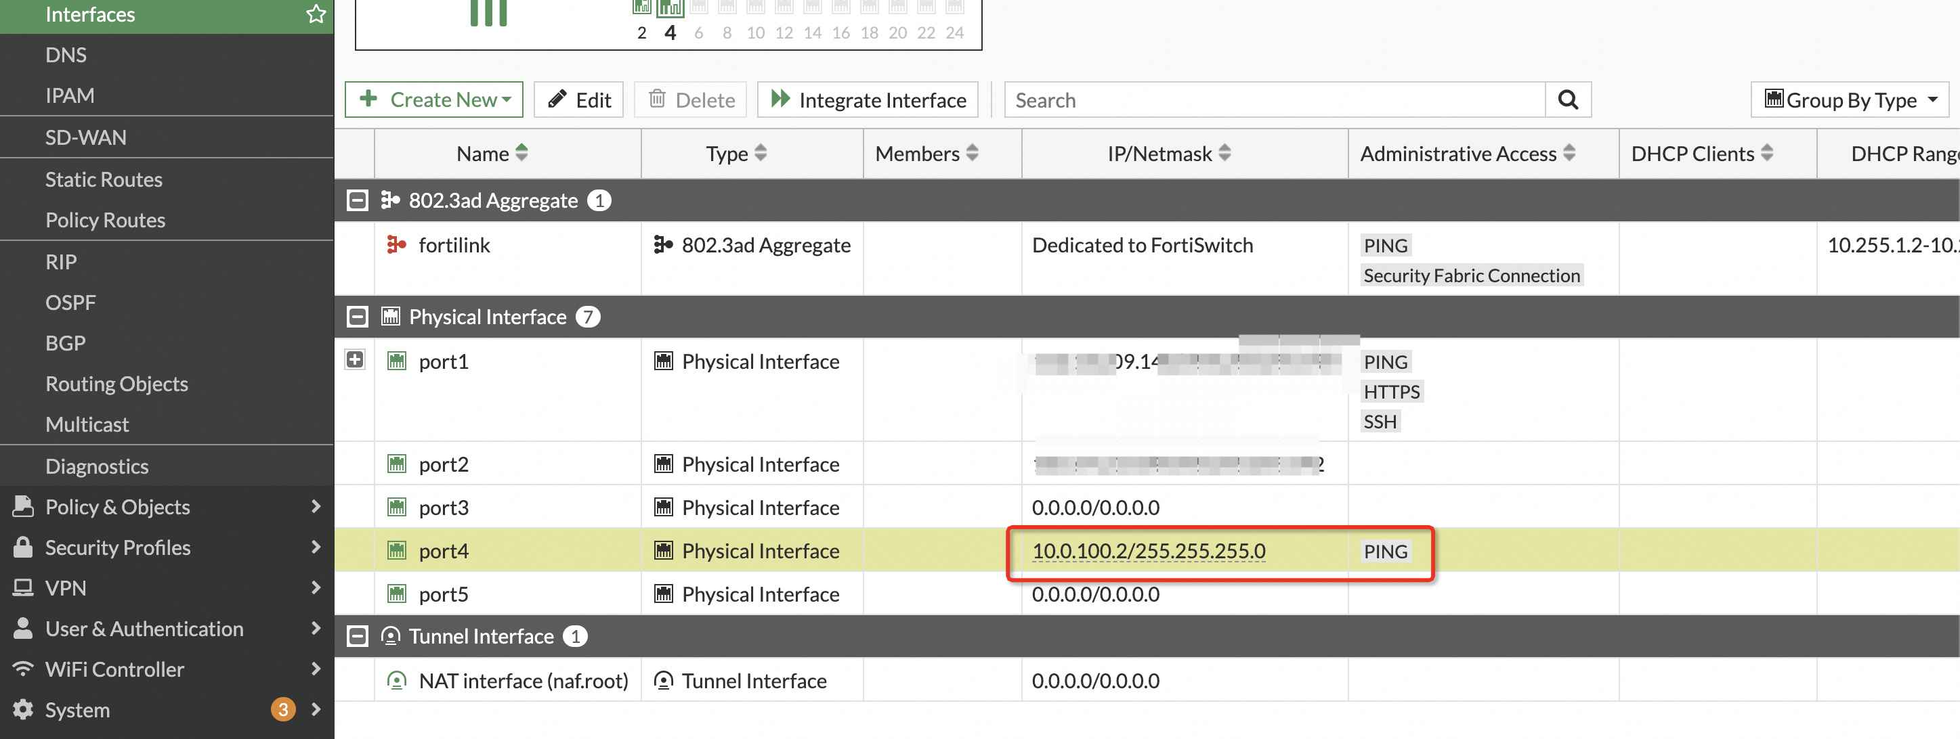Collapse the 802.3ad Aggregate group
1960x739 pixels.
[x=357, y=200]
